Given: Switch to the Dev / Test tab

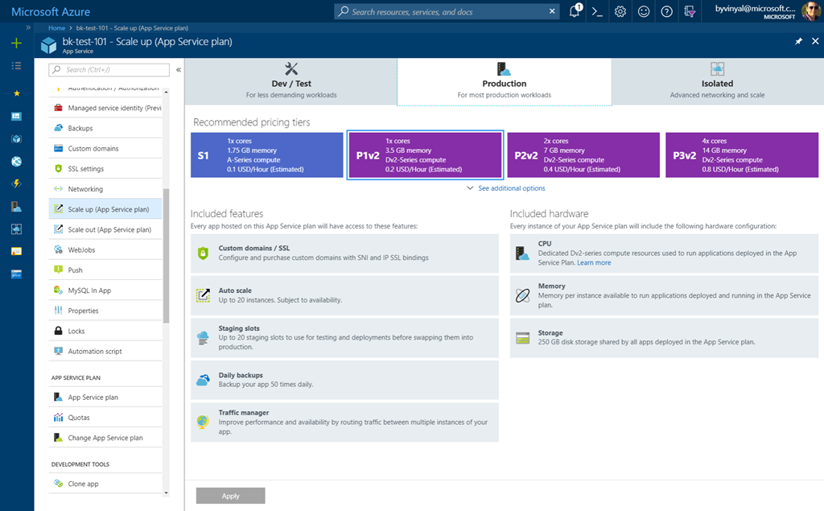Looking at the screenshot, I should (x=291, y=82).
